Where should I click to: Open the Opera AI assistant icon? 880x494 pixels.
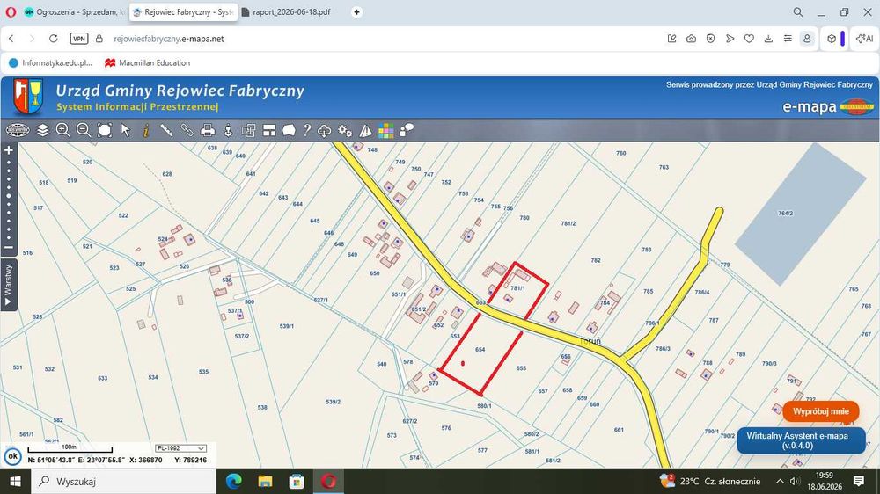[865, 39]
